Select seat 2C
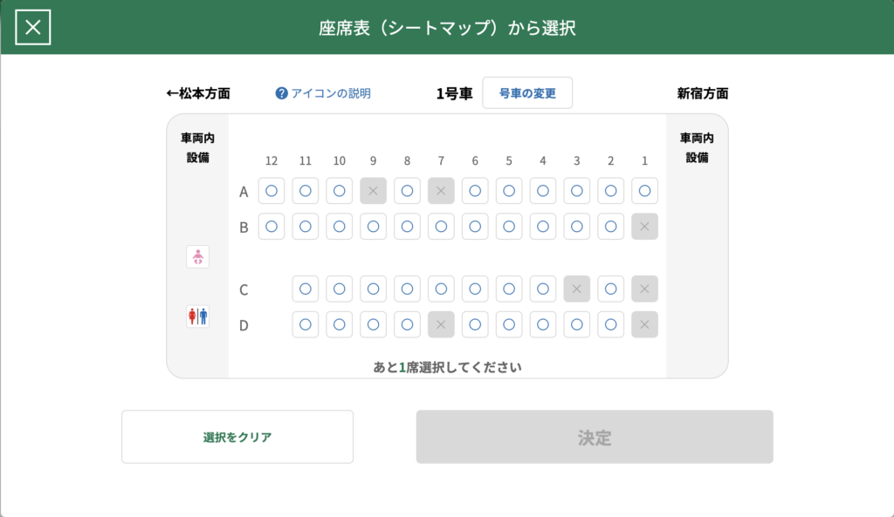894x517 pixels. [610, 289]
